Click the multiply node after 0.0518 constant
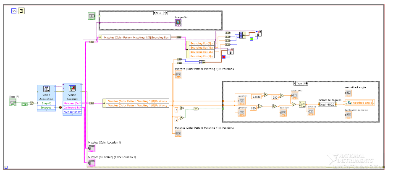Viewport: 393px width, 172px height. click(x=266, y=95)
